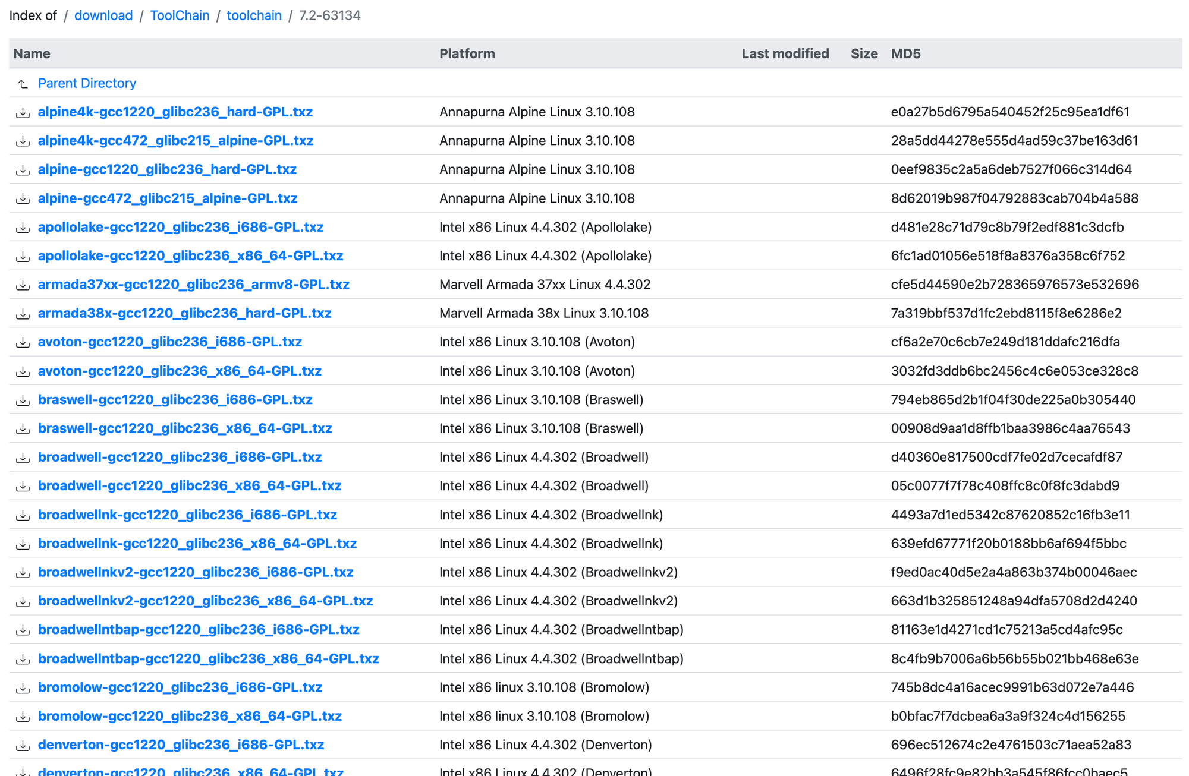Open broadwell-gcc1220_glibc236_x86_64-GPL.txz link
1189x776 pixels.
(x=190, y=485)
